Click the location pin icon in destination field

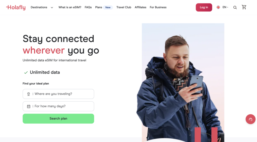point(29,94)
